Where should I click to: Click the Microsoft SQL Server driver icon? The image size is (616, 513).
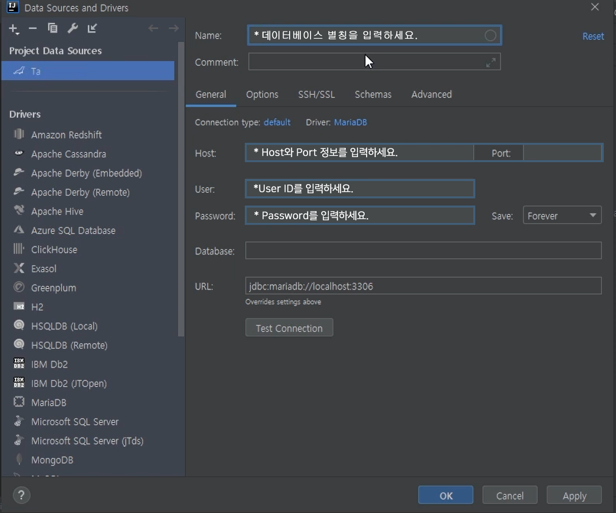tap(19, 421)
